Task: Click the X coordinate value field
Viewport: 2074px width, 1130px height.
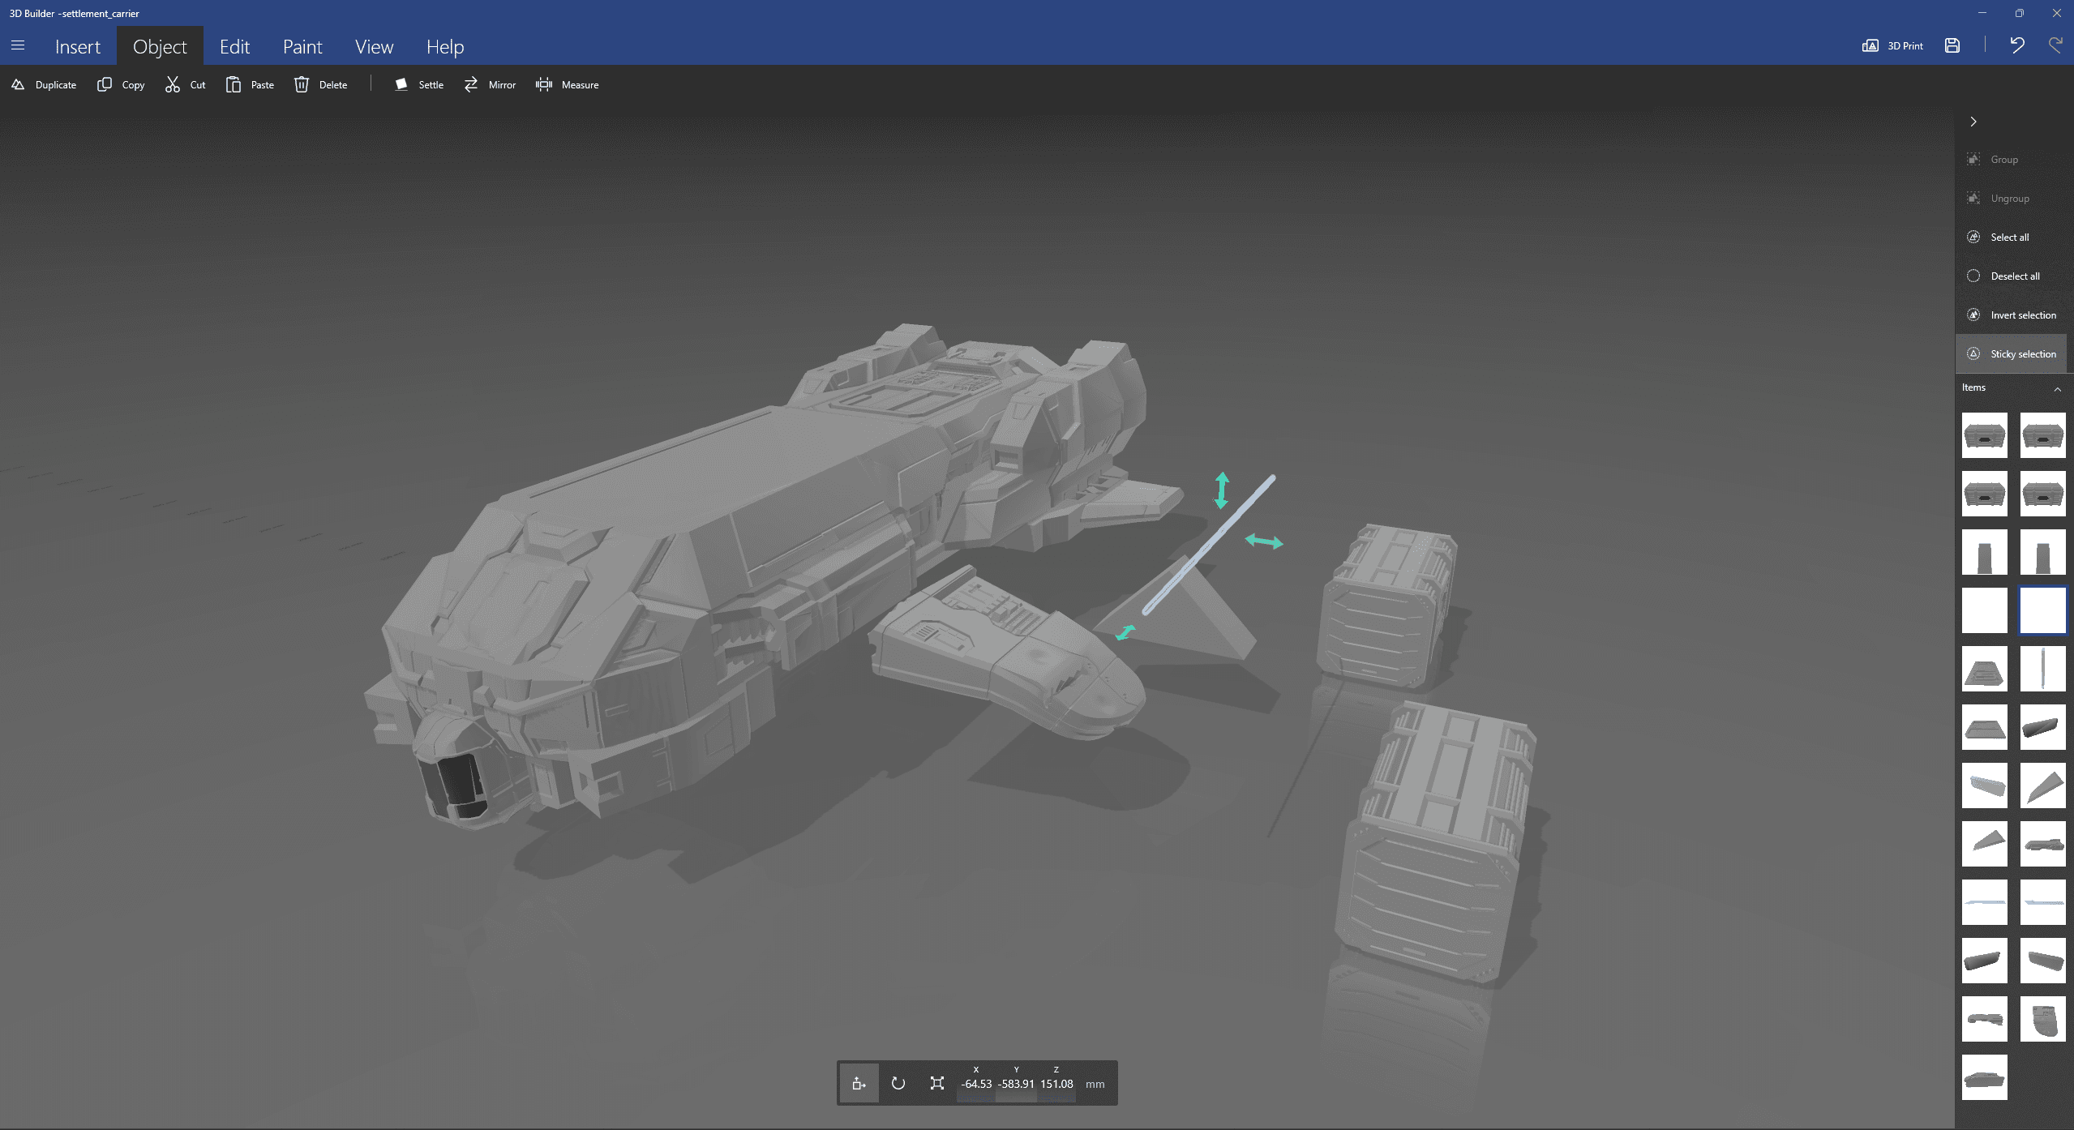Action: (x=976, y=1084)
